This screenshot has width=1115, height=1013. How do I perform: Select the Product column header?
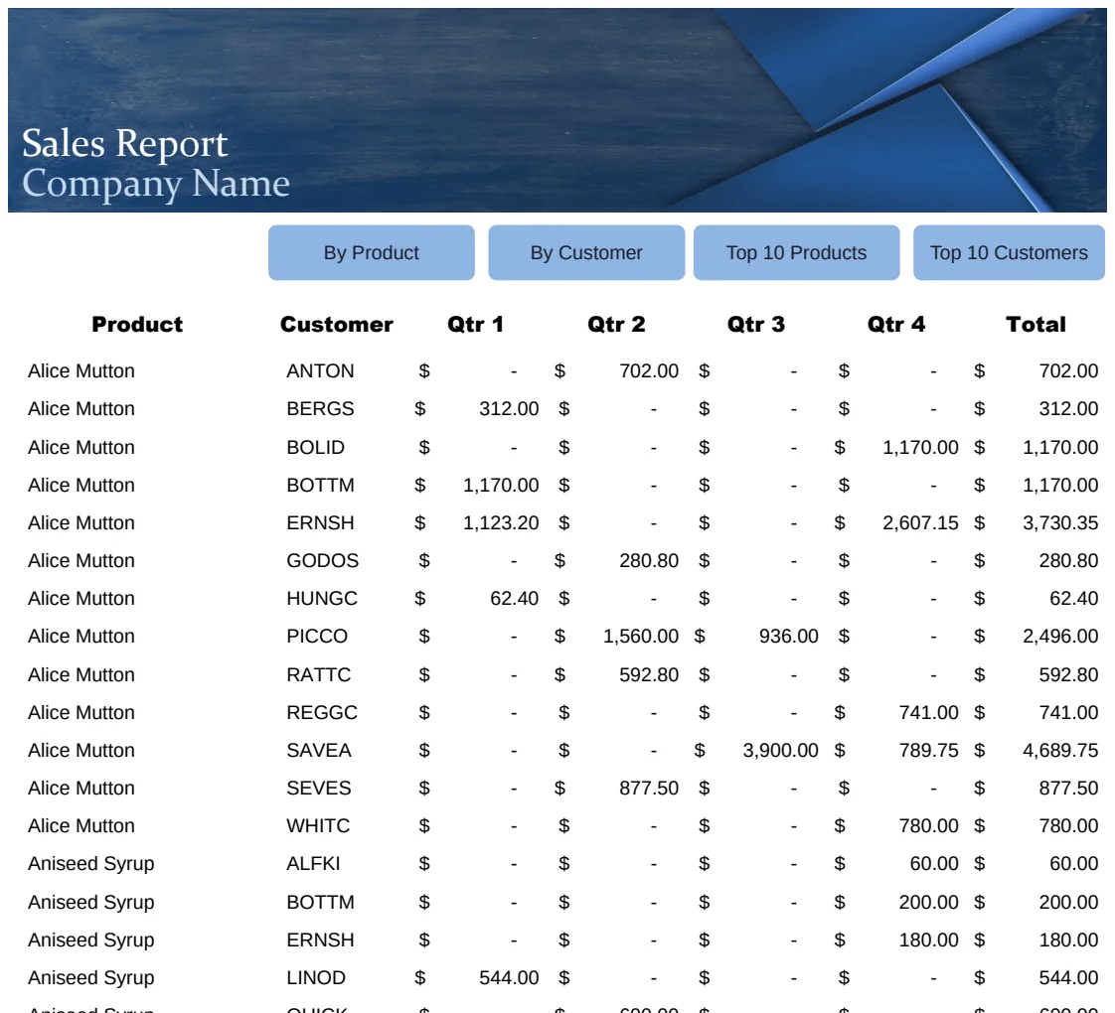coord(137,324)
